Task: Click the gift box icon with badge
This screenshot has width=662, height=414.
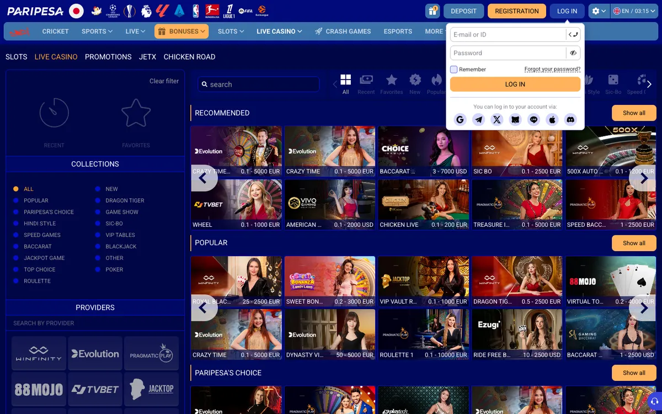Action: coord(433,11)
